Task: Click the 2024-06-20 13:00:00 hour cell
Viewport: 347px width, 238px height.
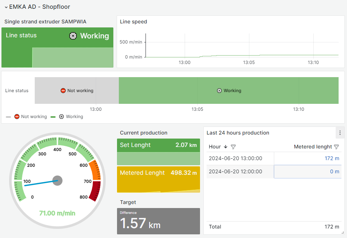Action: point(235,158)
